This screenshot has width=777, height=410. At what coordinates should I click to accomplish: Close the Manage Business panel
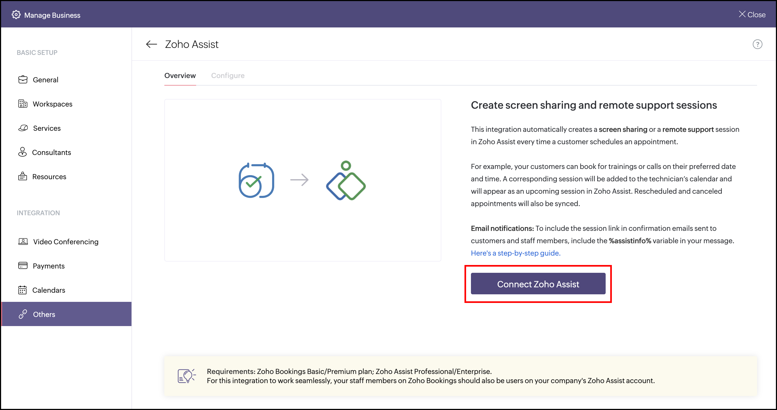tap(752, 15)
